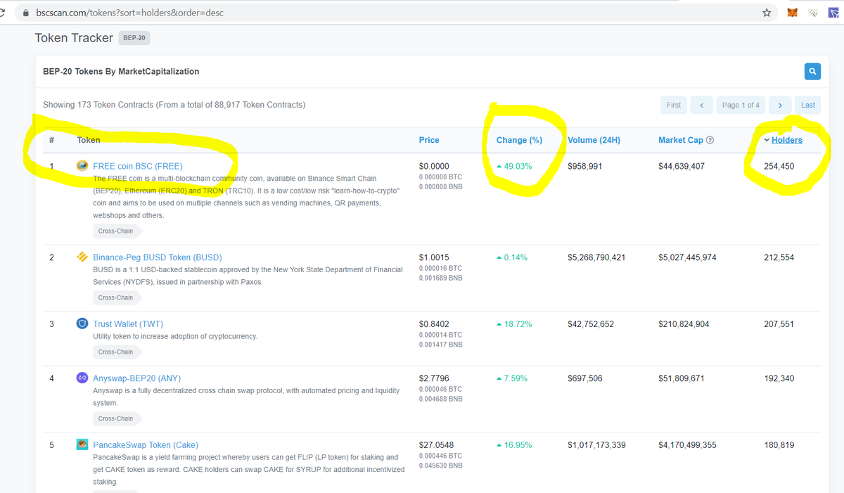Image resolution: width=844 pixels, height=493 pixels.
Task: Click the BUSD token logo
Action: click(82, 257)
